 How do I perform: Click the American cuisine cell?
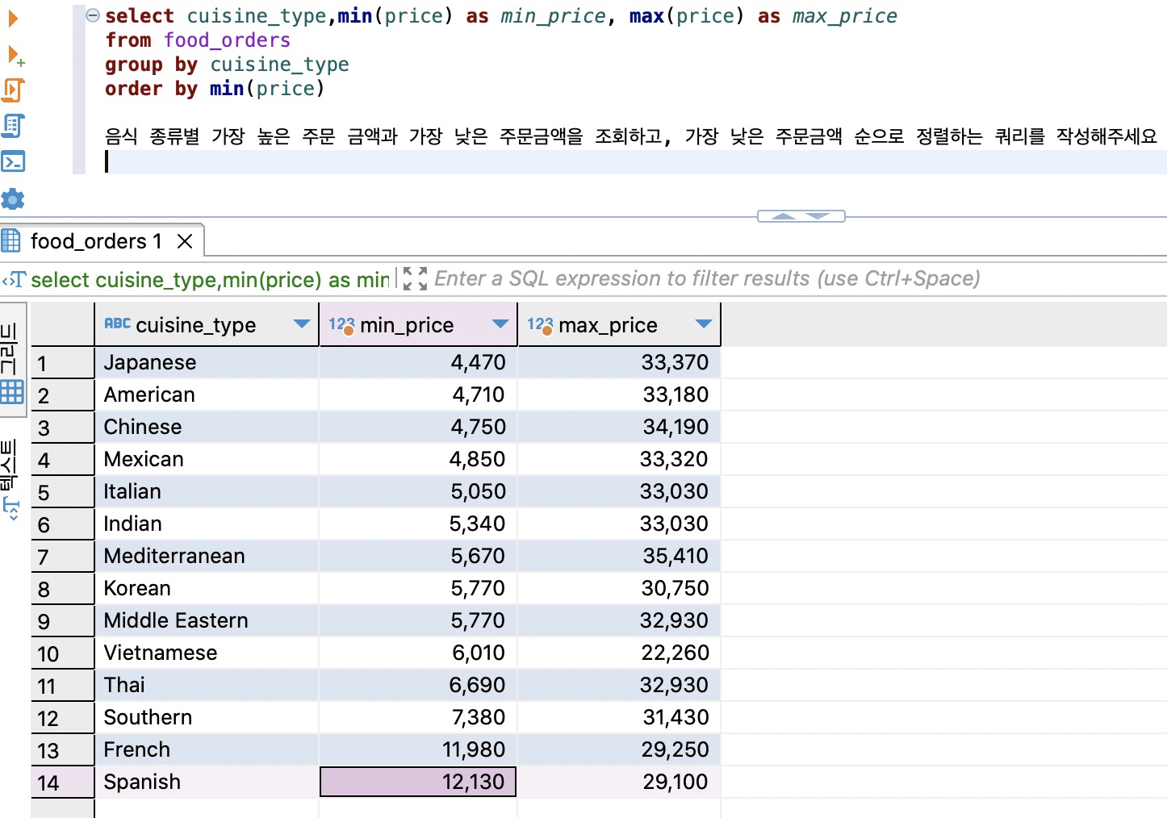pyautogui.click(x=207, y=394)
